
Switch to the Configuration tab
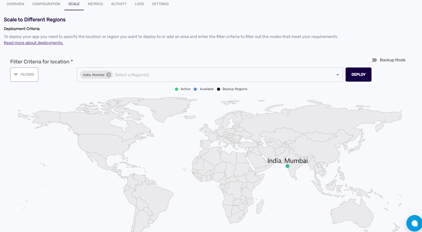click(46, 4)
